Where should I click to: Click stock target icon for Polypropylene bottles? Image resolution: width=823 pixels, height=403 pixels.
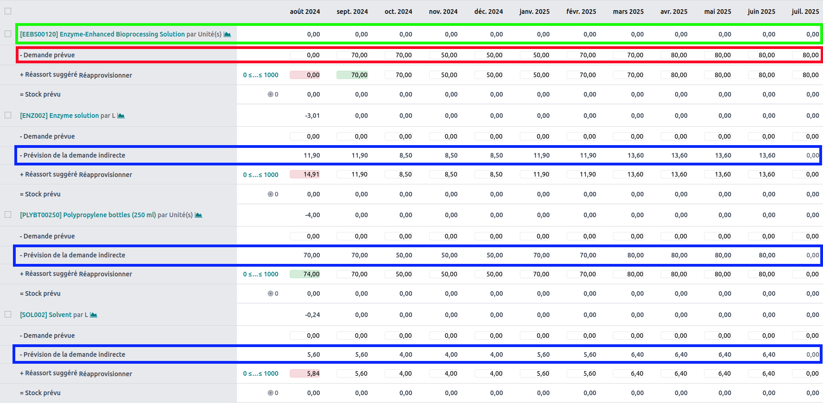(270, 293)
